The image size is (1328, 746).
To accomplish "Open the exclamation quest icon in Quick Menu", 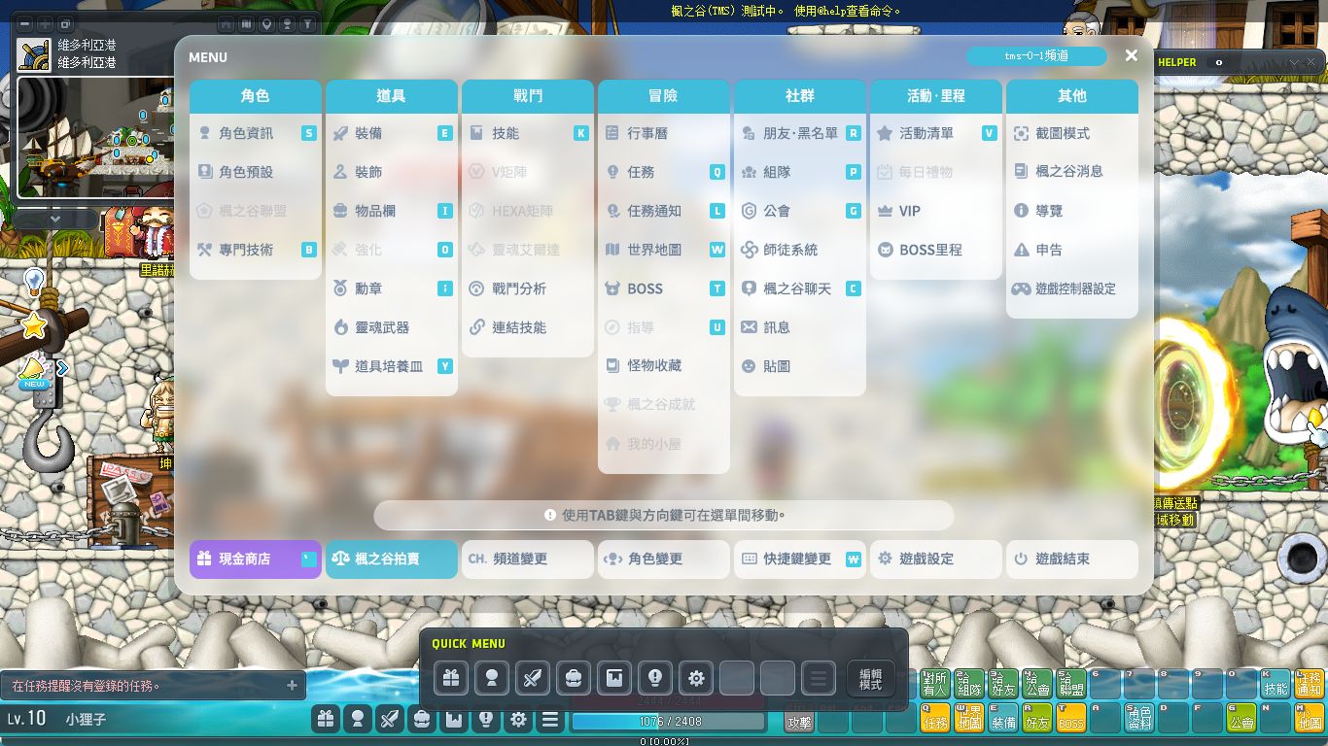I will [x=655, y=678].
